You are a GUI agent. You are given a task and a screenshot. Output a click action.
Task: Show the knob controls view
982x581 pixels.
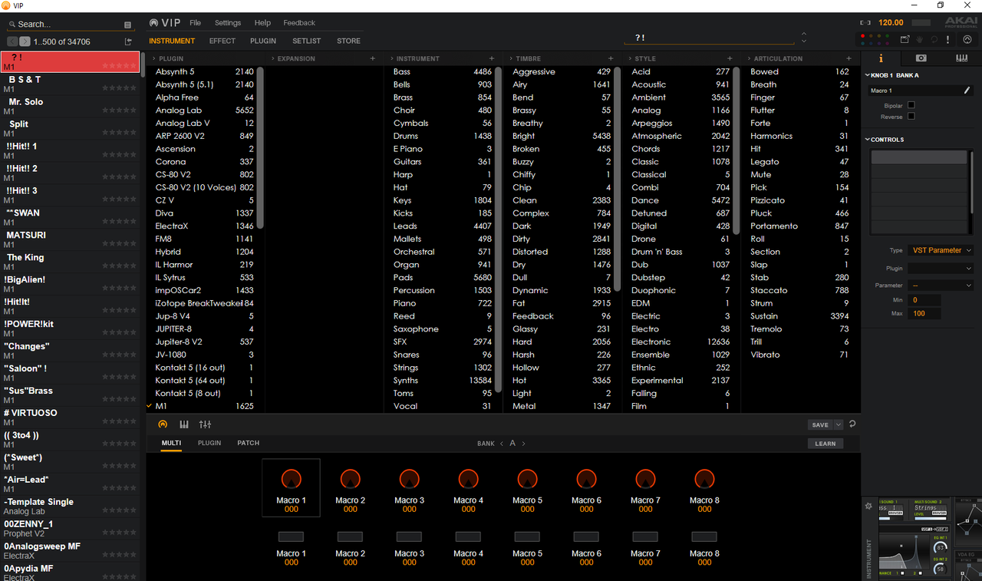163,424
